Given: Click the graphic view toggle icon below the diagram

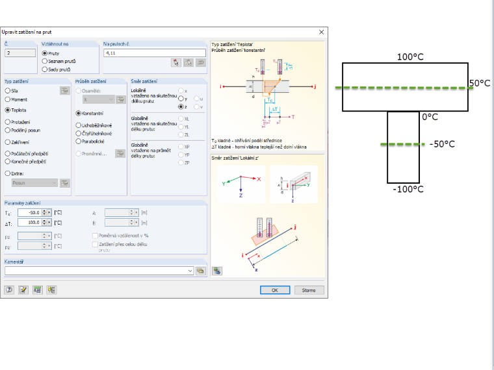Looking at the screenshot, I should (216, 271).
